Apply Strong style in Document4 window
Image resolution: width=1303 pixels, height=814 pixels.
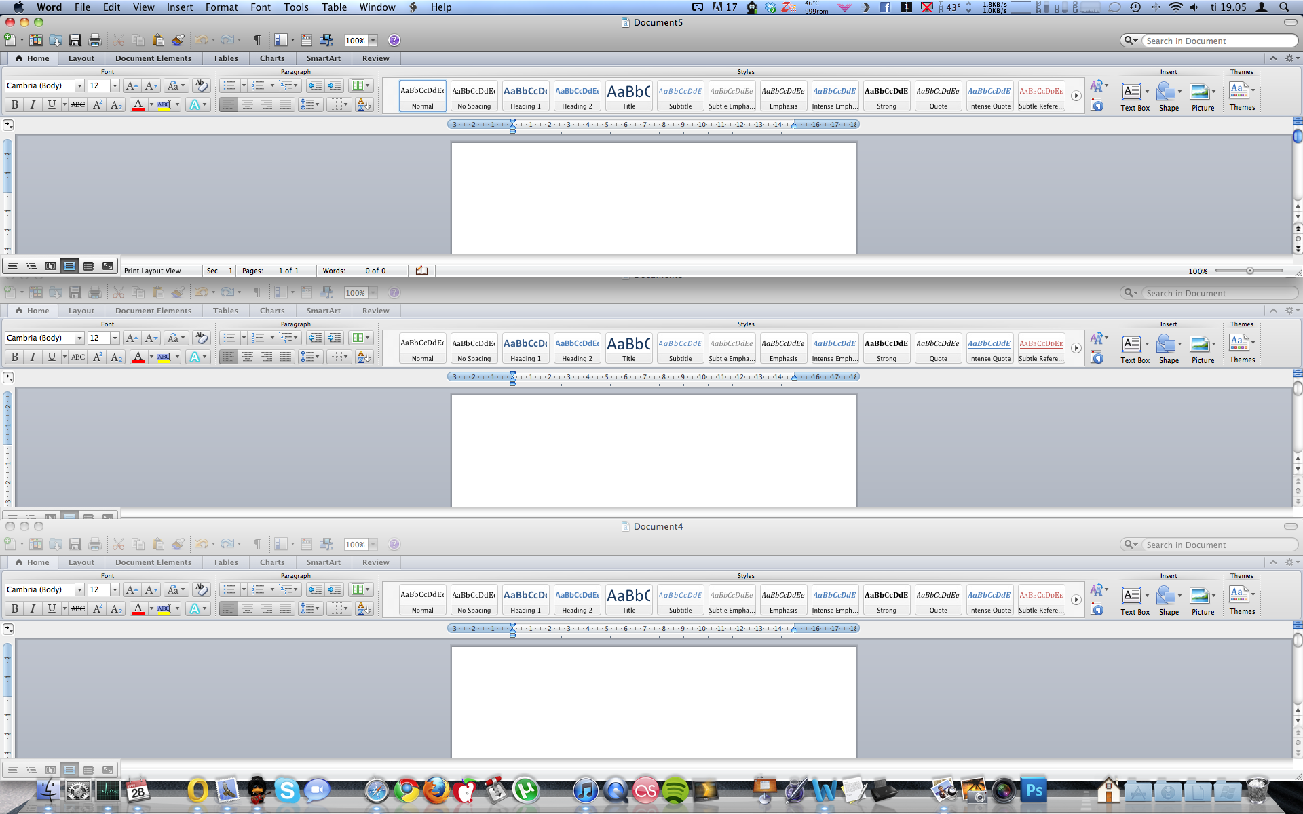(886, 600)
